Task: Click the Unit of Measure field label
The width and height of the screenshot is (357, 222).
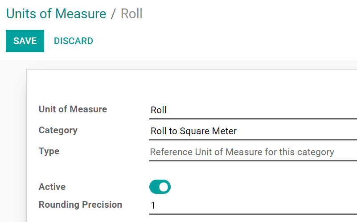Action: pos(73,109)
